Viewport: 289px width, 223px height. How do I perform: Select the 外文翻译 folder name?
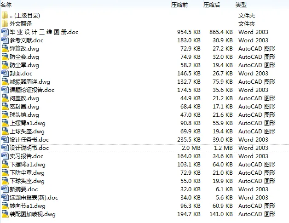click(21, 24)
